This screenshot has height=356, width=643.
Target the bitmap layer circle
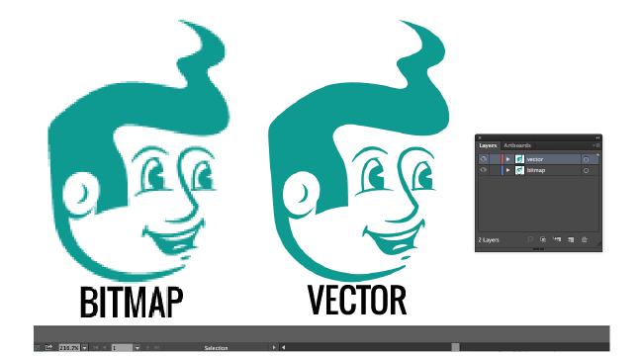click(586, 170)
